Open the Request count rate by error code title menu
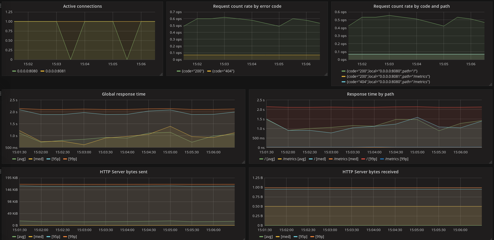The width and height of the screenshot is (494, 240). 247,6
